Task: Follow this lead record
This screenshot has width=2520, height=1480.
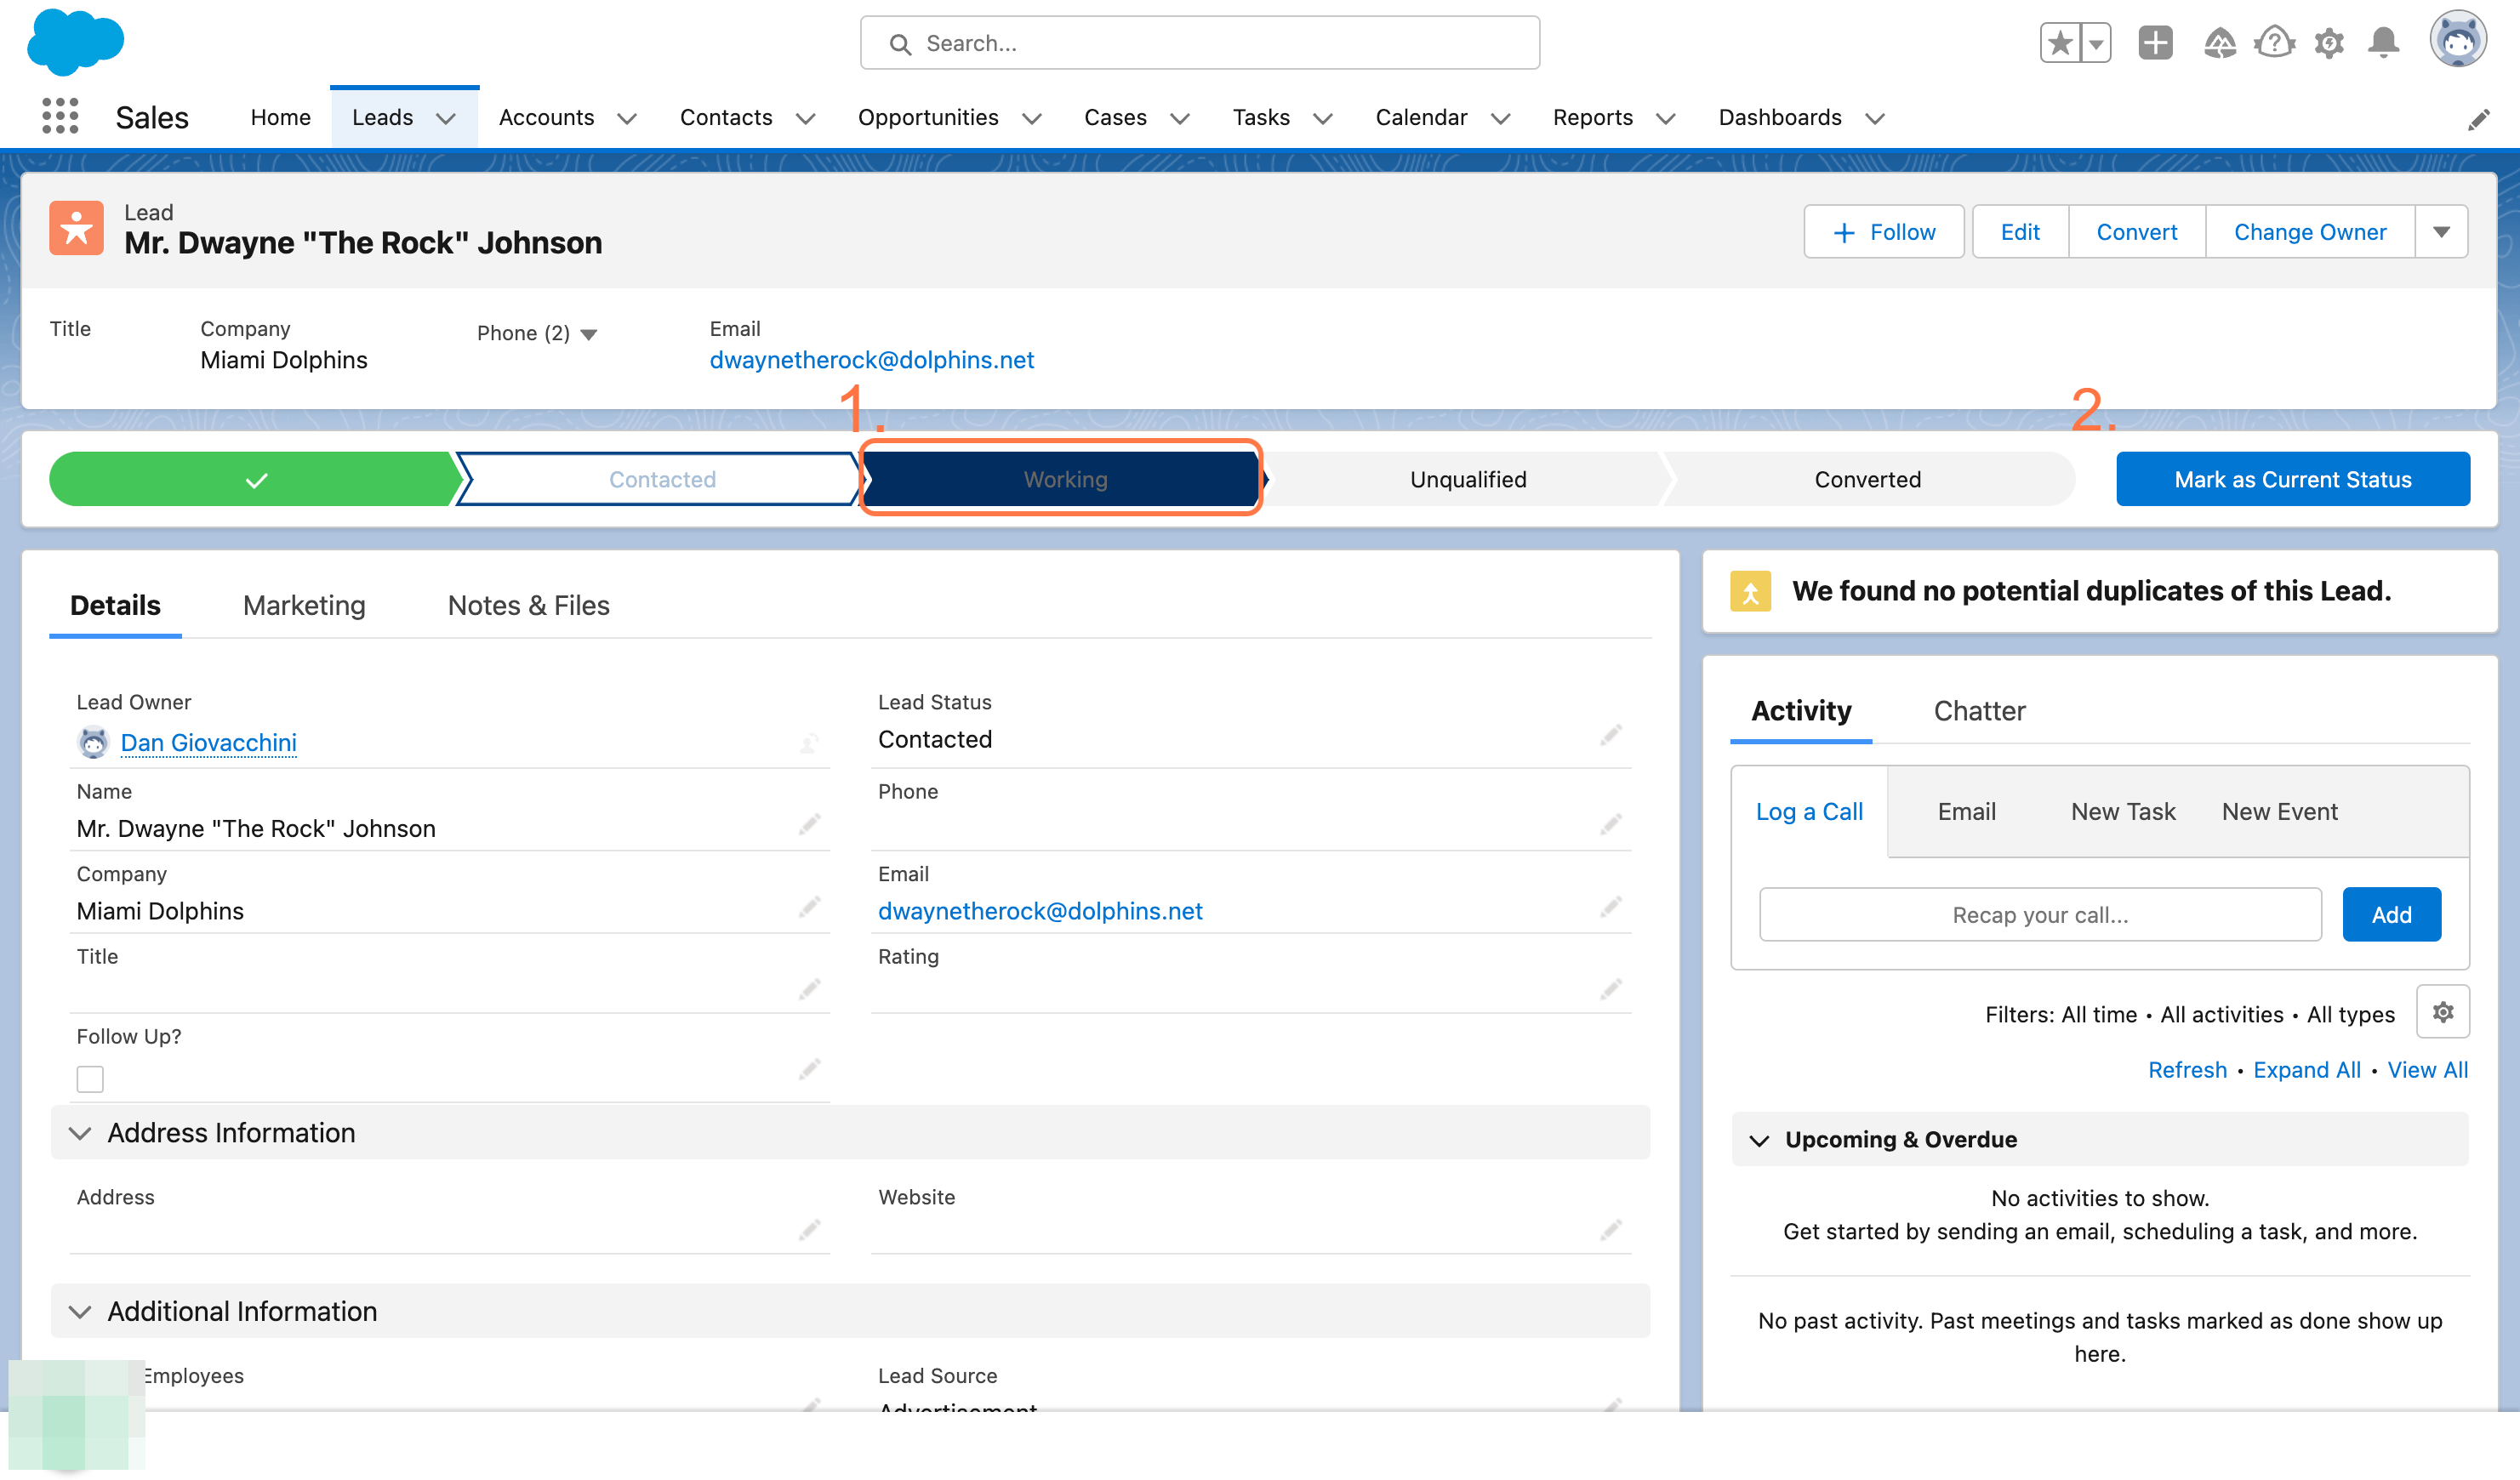Action: coord(1884,231)
